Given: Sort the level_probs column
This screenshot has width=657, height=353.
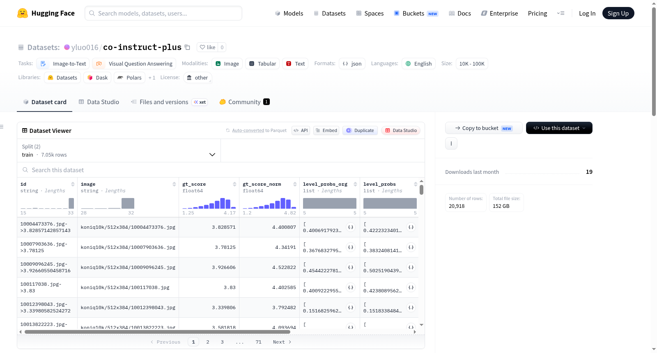Looking at the screenshot, I should pos(416,184).
